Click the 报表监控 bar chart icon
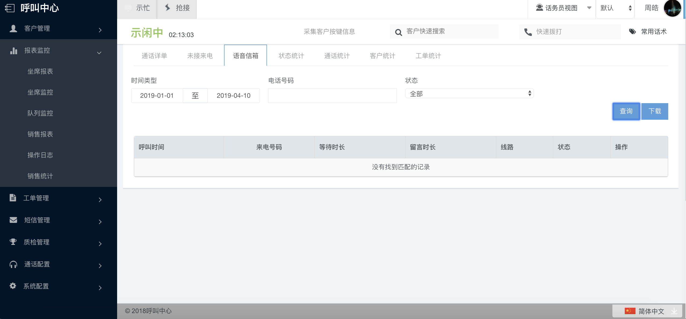Image resolution: width=686 pixels, height=319 pixels. coord(13,50)
